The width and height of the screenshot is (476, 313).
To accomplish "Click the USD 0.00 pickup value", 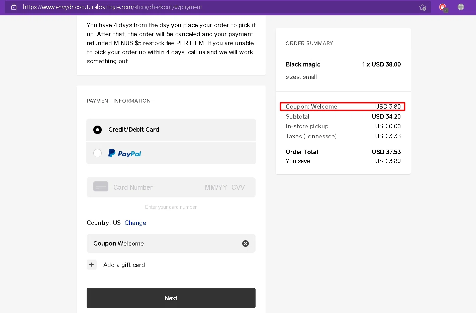I will point(388,126).
